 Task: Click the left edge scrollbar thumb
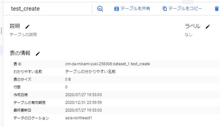tap(1, 31)
